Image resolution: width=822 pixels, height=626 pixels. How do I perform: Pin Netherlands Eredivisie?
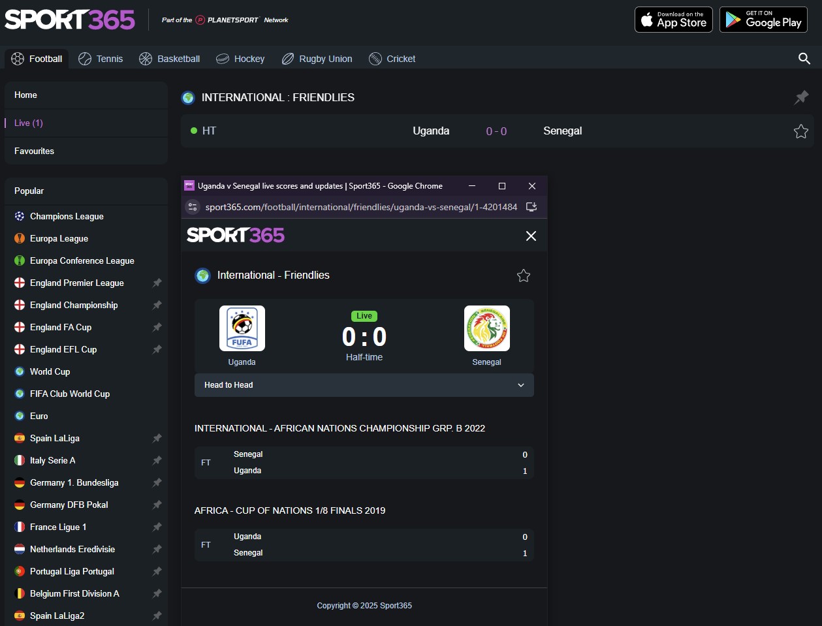tap(157, 549)
